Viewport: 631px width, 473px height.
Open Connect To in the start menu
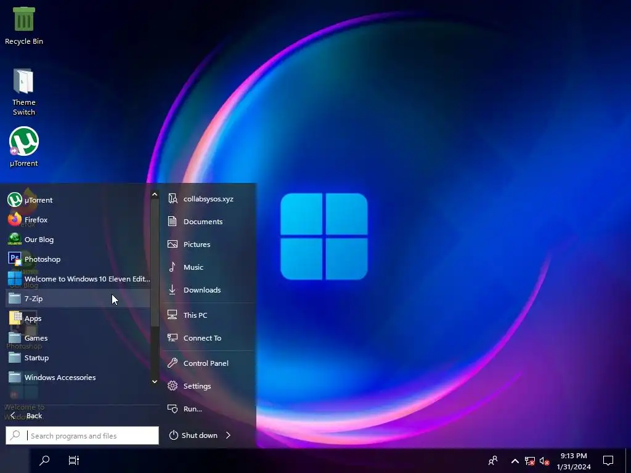point(208,338)
